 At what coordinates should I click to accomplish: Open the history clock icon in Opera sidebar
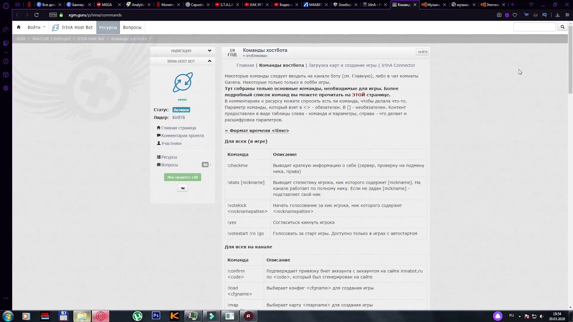(6, 61)
